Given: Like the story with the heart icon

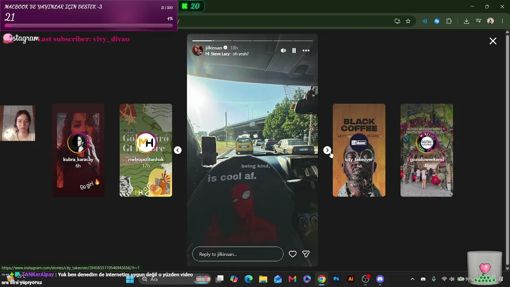Looking at the screenshot, I should tap(292, 254).
